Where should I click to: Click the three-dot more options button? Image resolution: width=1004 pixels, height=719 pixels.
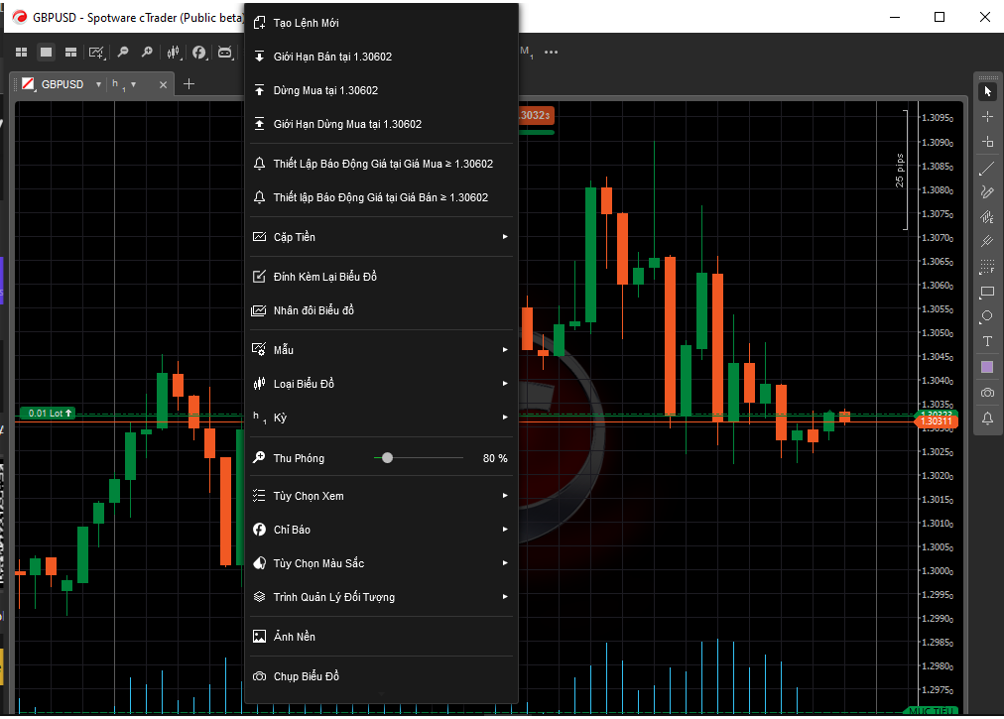click(x=552, y=52)
